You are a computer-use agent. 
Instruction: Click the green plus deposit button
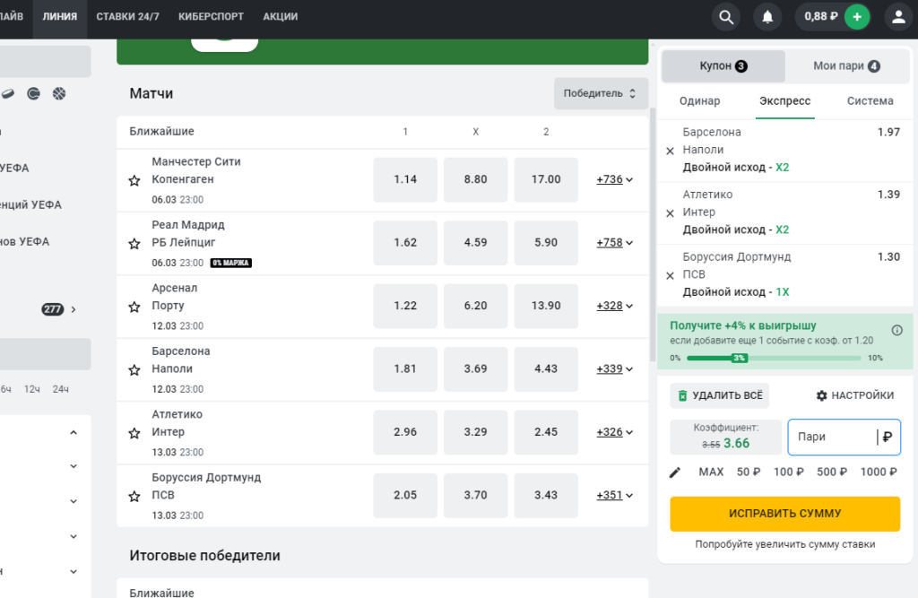(857, 17)
